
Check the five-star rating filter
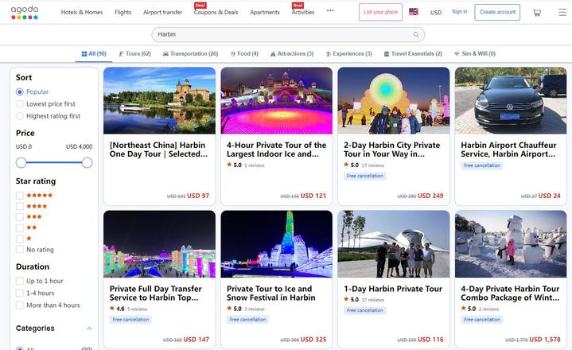[x=20, y=195]
